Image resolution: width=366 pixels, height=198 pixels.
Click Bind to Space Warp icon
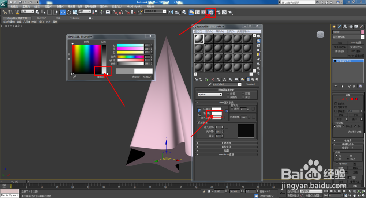point(16,12)
